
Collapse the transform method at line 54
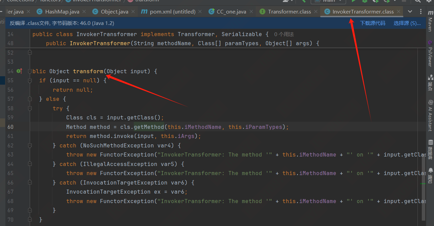[30, 71]
